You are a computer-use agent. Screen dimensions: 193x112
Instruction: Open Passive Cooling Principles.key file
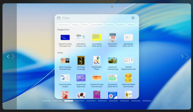tap(65, 37)
